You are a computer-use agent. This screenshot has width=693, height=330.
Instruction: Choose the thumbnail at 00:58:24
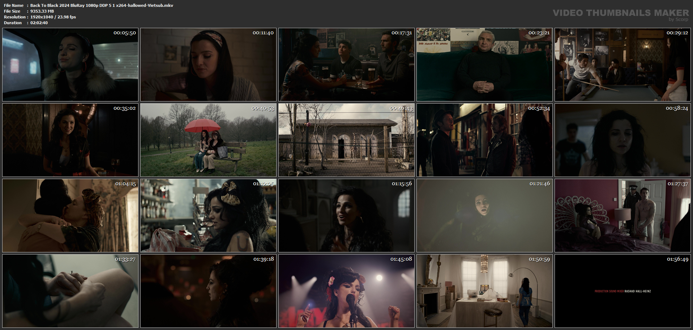point(623,140)
